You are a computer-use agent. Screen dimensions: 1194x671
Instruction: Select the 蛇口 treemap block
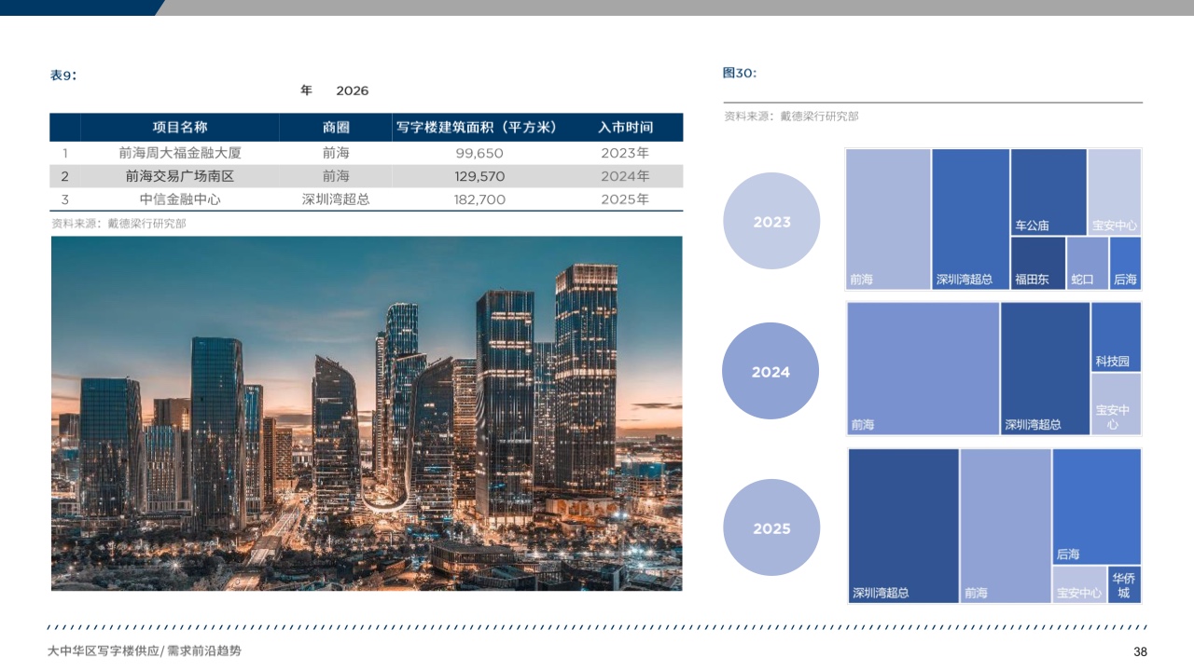pyautogui.click(x=1088, y=263)
